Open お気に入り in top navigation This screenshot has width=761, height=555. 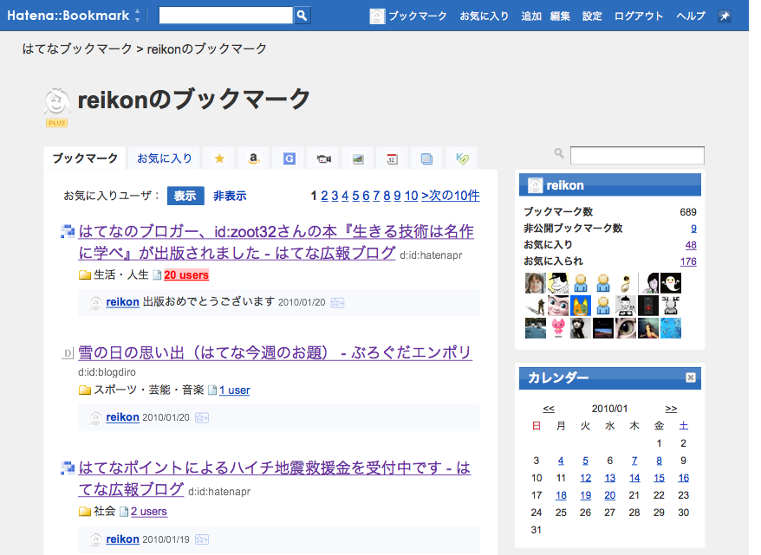pos(485,16)
